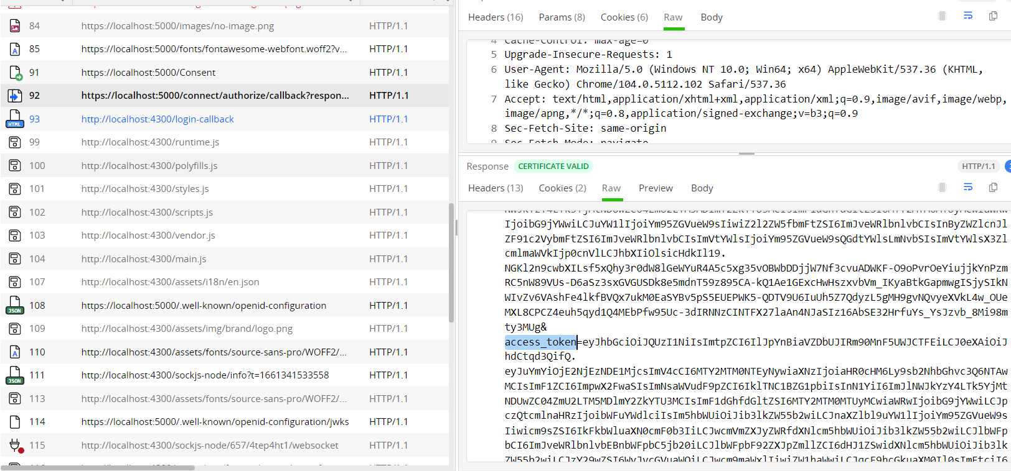Click the icon for session 102 scripts.js
The height and width of the screenshot is (471, 1011).
pos(15,212)
